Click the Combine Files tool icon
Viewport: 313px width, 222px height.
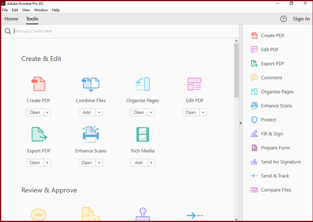91,84
